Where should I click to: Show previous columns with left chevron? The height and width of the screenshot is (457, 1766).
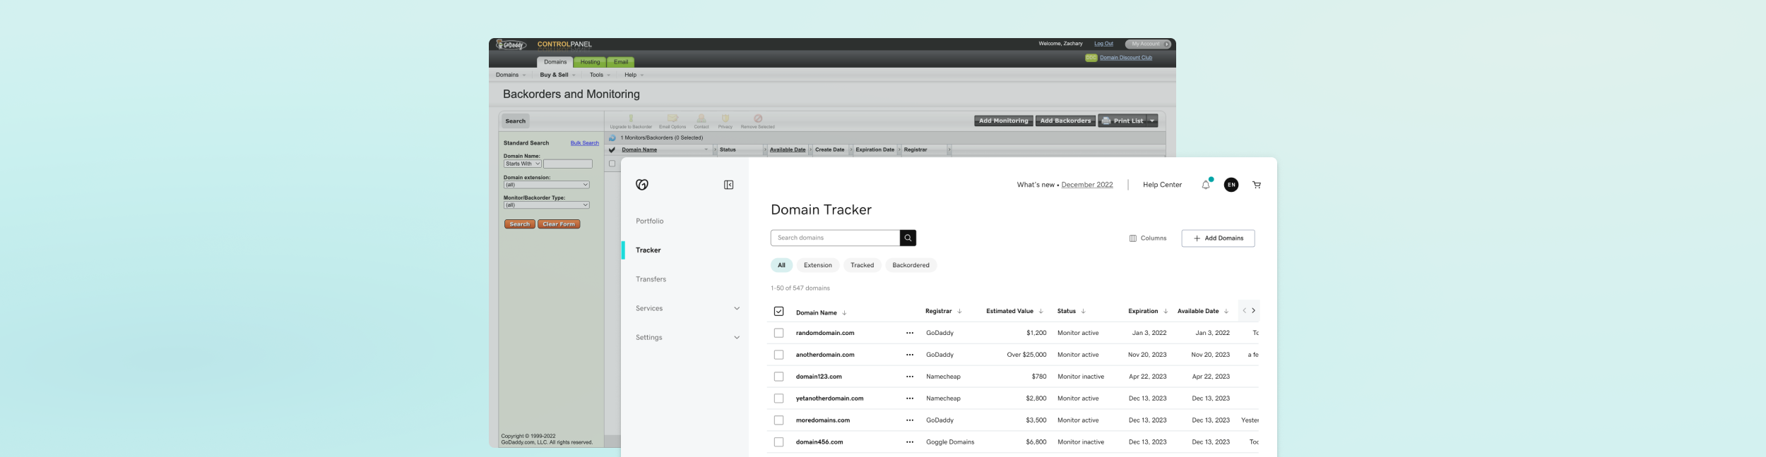(1245, 310)
